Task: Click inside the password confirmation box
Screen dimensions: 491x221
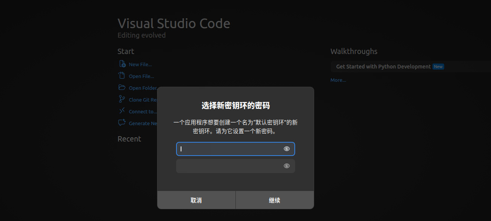Action: point(228,166)
